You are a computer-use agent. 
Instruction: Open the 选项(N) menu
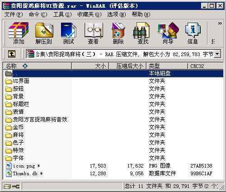coord(117,14)
